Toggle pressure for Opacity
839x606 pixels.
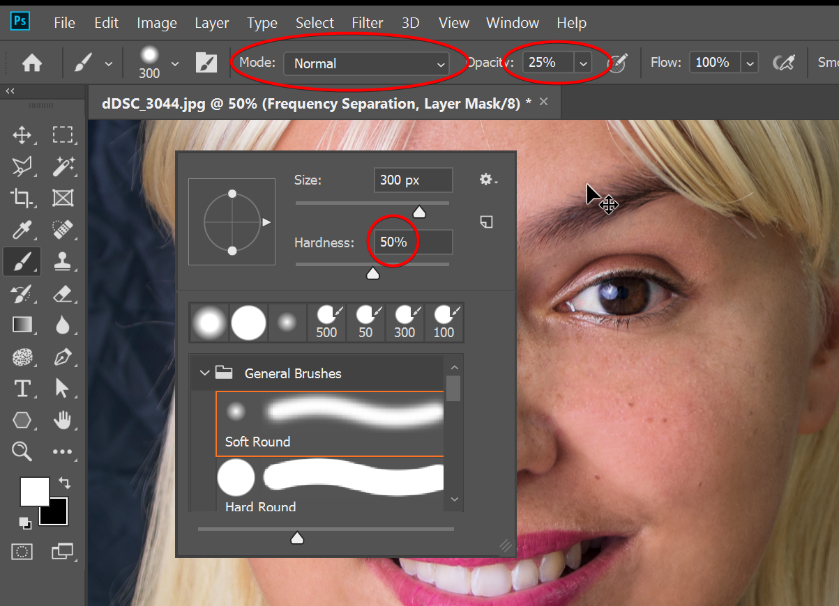(617, 63)
